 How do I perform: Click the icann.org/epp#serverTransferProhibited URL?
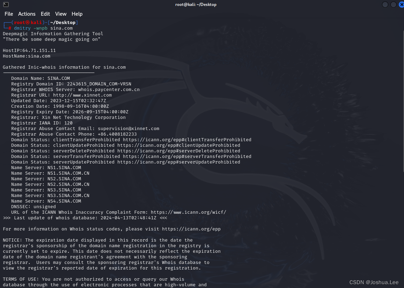pos(187,157)
